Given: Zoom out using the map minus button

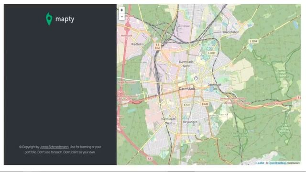Looking at the screenshot, I should 122,17.
